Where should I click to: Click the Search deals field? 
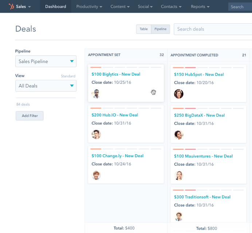[x=213, y=29]
